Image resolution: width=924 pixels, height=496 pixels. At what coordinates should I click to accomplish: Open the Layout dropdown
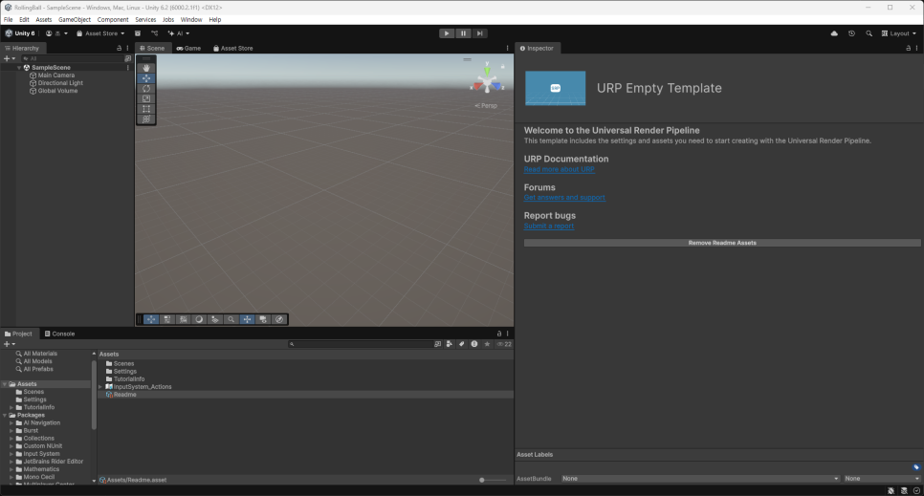coord(899,33)
